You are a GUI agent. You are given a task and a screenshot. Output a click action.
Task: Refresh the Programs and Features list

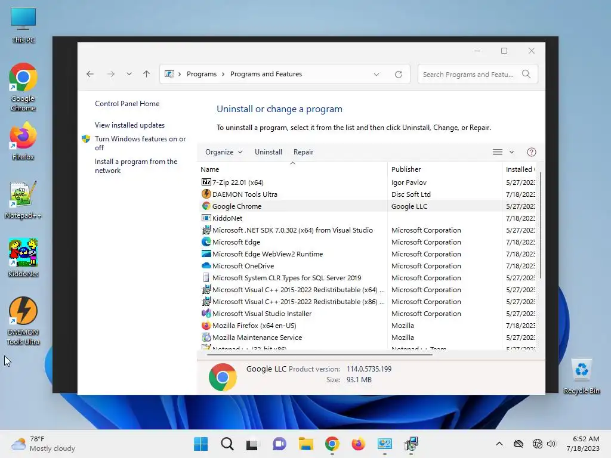(398, 74)
